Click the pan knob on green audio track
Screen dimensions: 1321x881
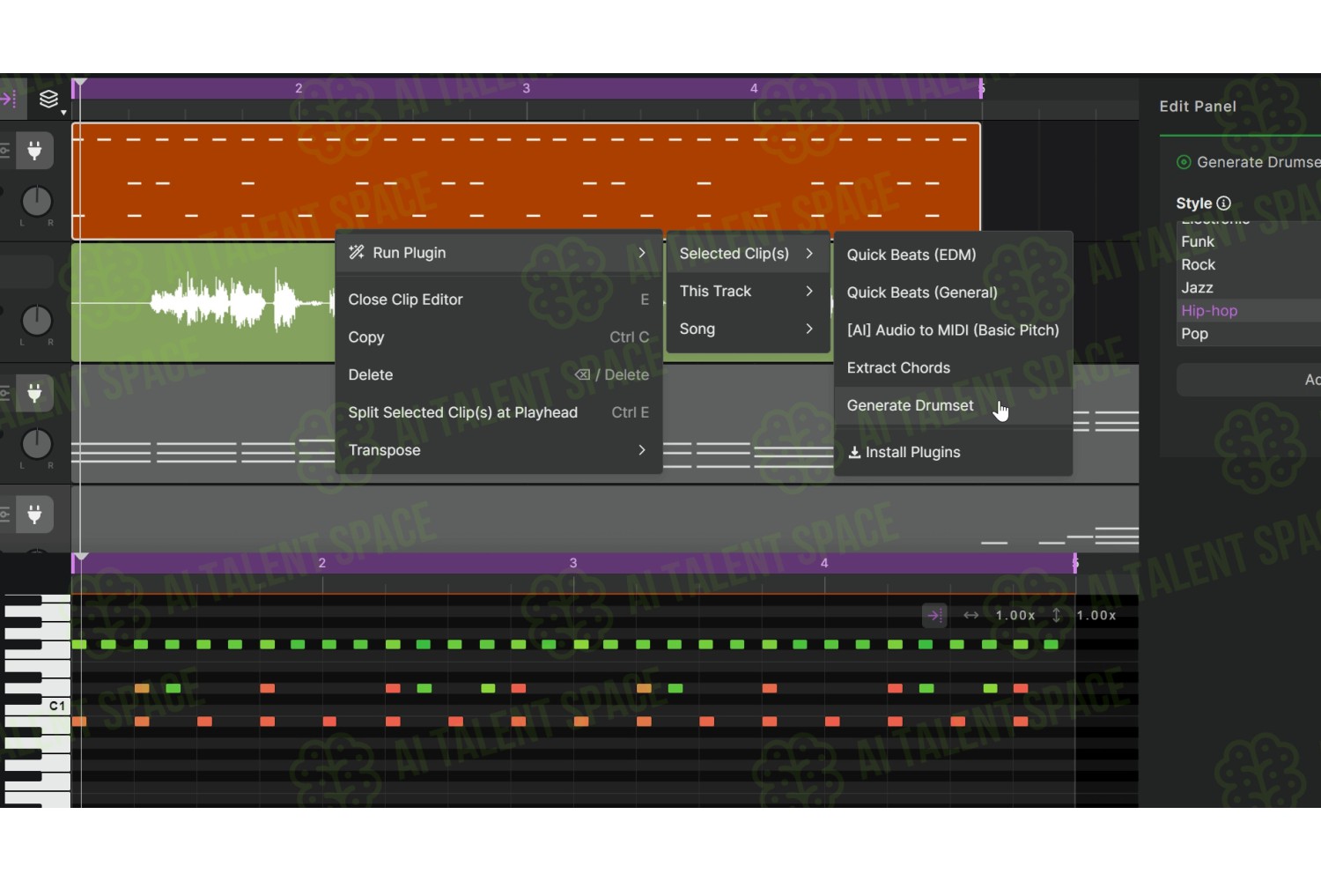point(36,321)
